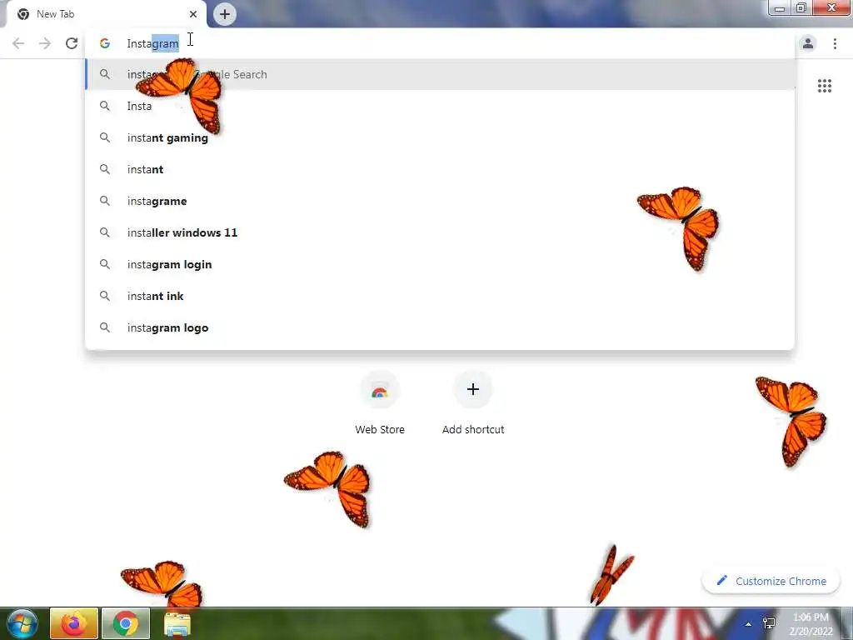Click the network icon in system tray
Screen dimensions: 853x640
(x=769, y=623)
